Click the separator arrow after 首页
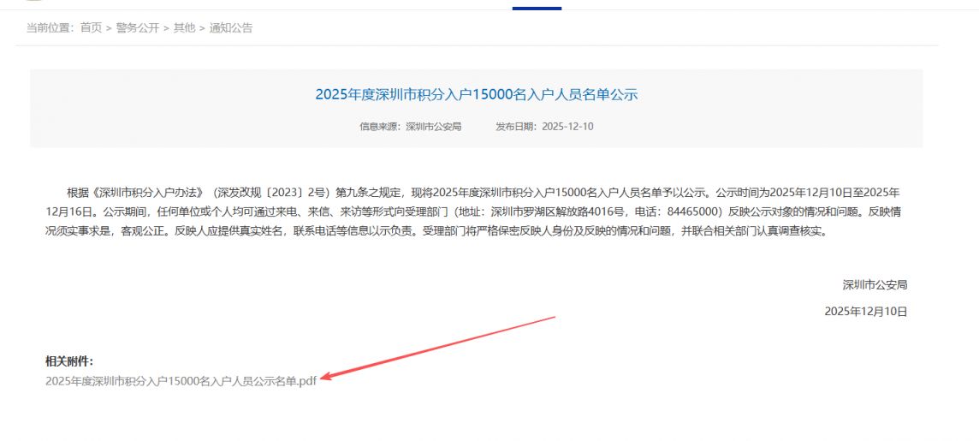The height and width of the screenshot is (441, 979). pyautogui.click(x=110, y=28)
